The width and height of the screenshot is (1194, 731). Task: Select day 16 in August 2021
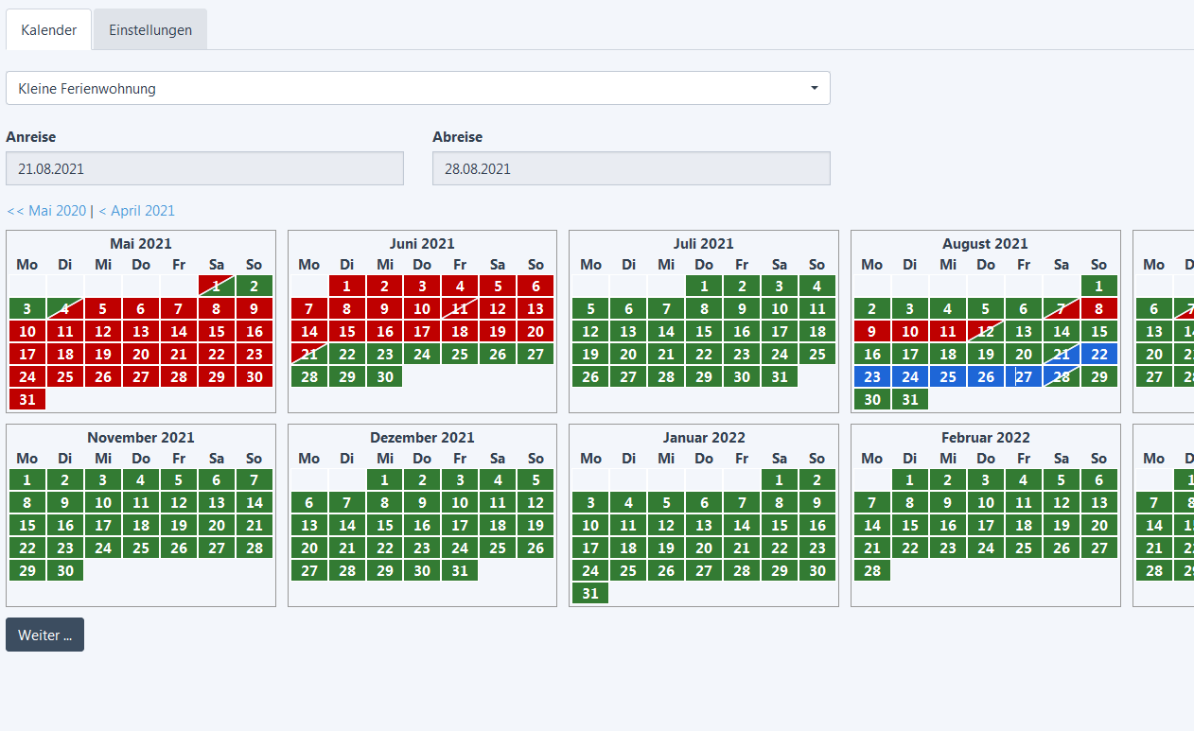872,354
